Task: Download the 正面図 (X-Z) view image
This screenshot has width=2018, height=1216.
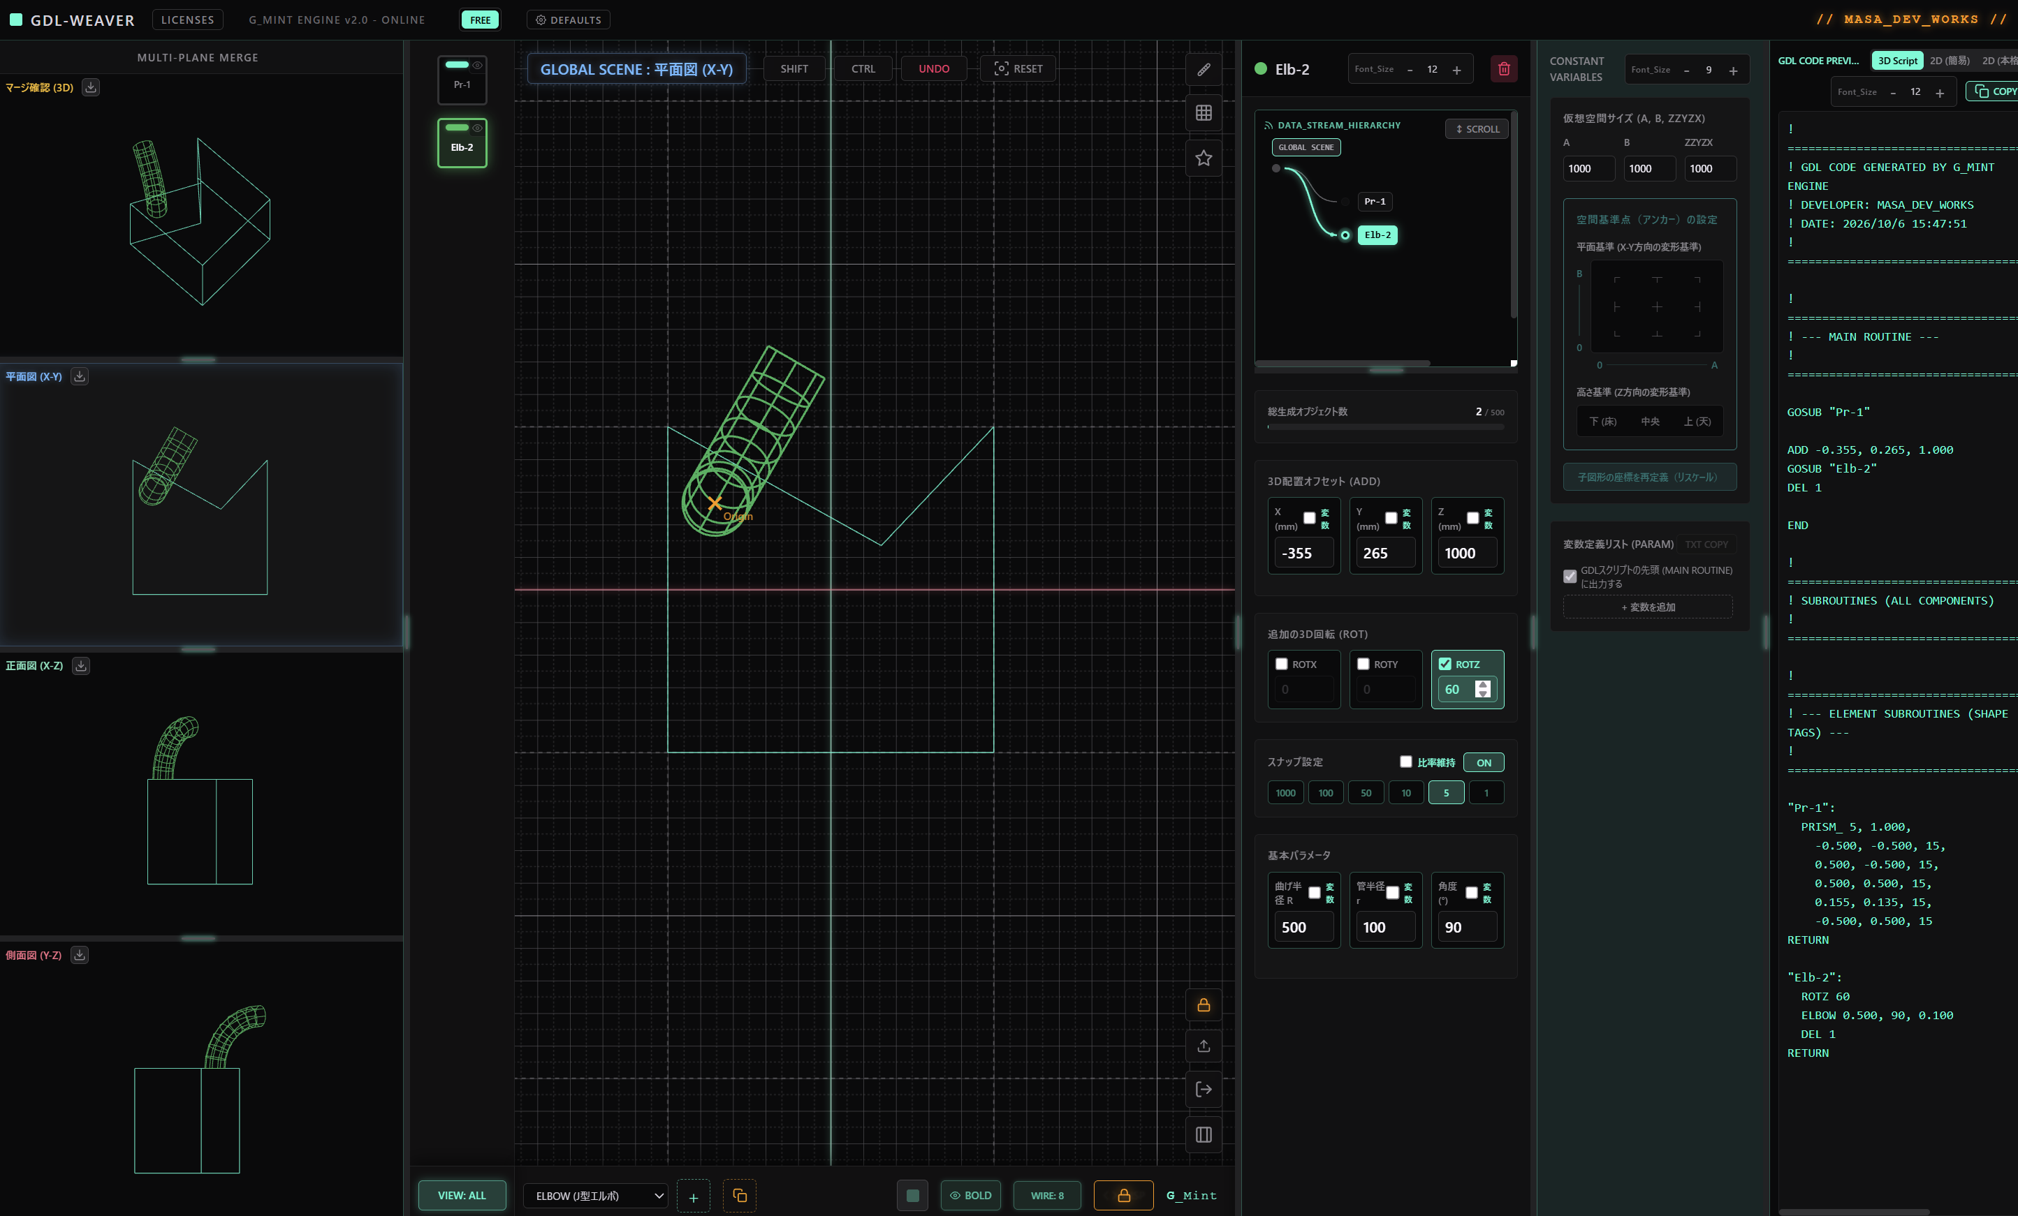Action: click(80, 665)
